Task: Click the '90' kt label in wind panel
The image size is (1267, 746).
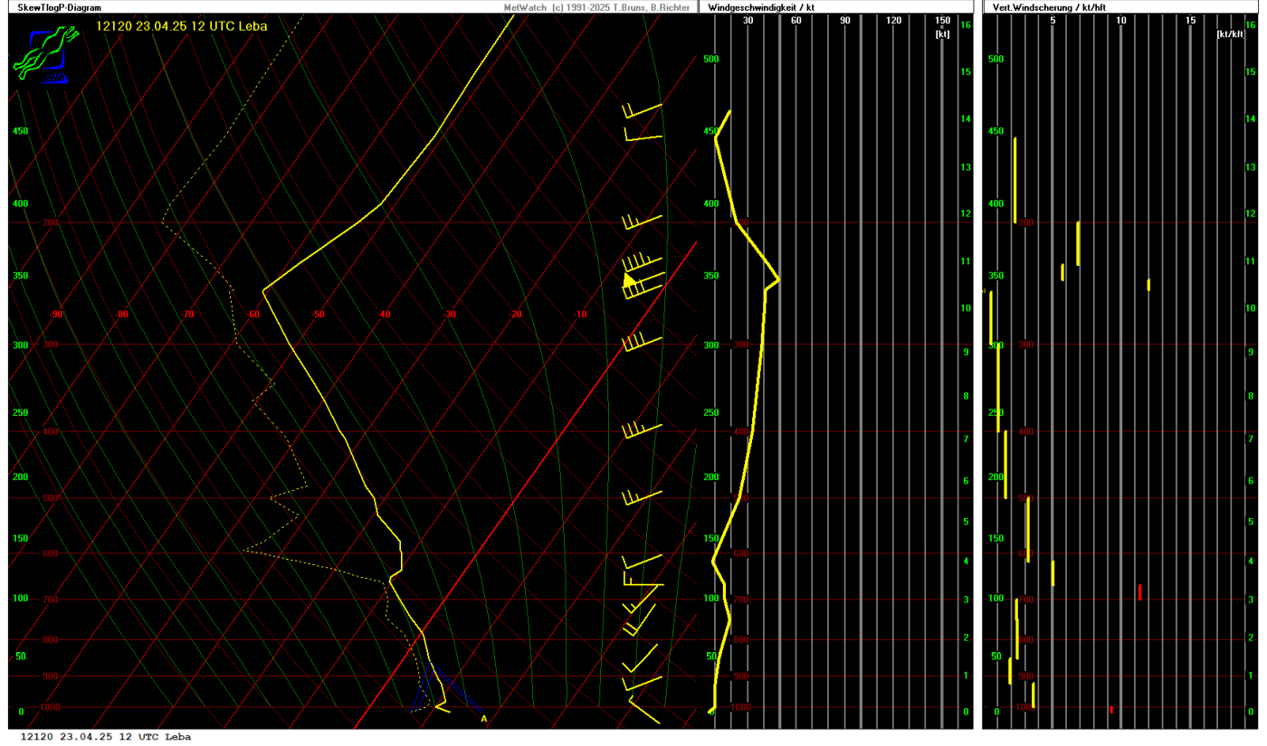Action: point(845,21)
